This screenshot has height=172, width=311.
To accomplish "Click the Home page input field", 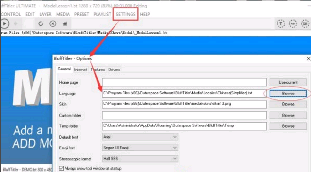I will point(184,82).
